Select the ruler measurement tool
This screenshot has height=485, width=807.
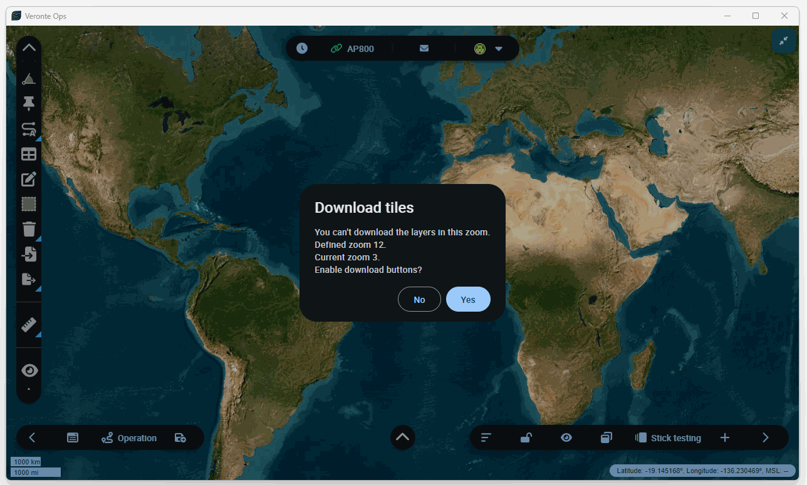(x=29, y=325)
